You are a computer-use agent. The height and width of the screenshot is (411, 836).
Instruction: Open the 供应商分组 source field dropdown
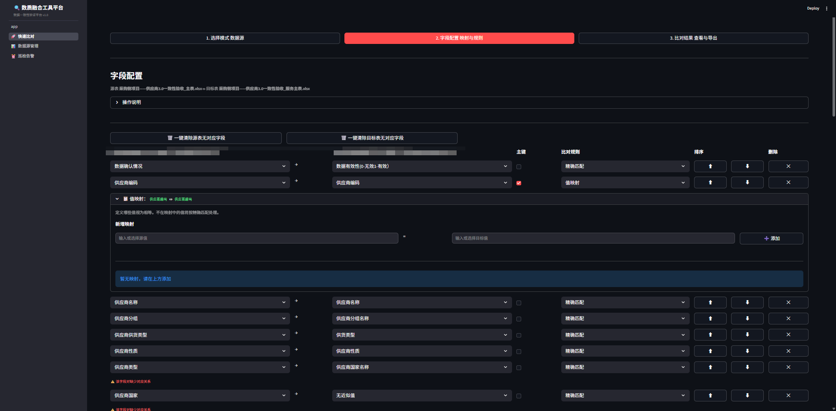pos(199,318)
